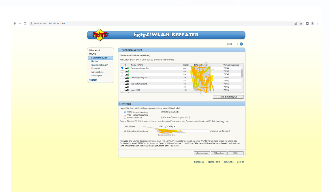This screenshot has width=330, height=192.
Task: Check the Testumgebung AM network checkbox
Action: coord(122,78)
